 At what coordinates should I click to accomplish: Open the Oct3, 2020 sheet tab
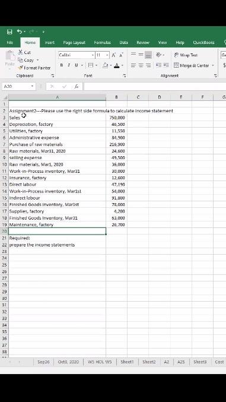(68, 362)
